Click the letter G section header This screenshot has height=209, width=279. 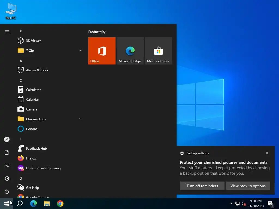pos(21,178)
